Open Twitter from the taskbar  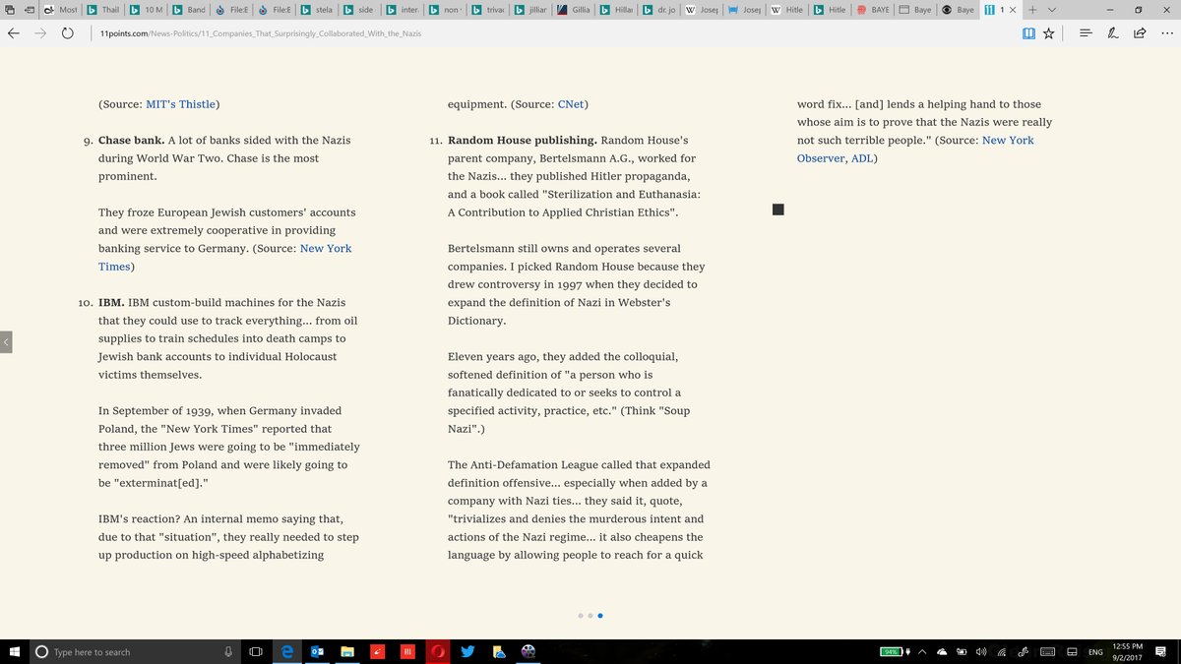coord(467,651)
